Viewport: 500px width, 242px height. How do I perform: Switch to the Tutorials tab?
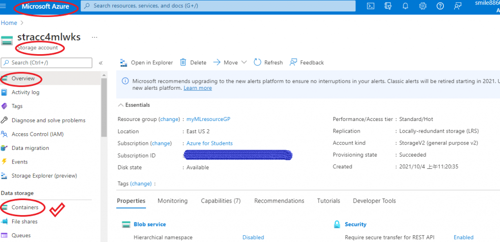[x=329, y=201]
